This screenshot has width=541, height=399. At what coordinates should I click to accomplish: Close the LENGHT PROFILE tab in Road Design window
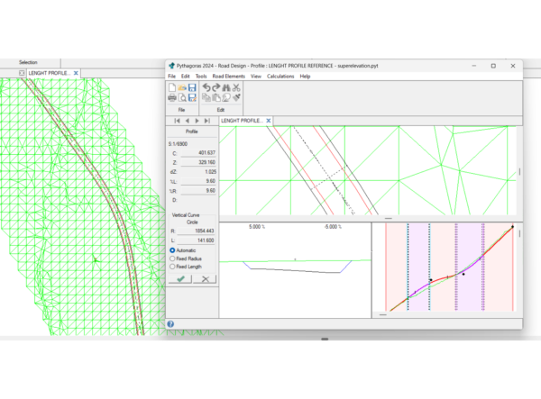point(269,121)
